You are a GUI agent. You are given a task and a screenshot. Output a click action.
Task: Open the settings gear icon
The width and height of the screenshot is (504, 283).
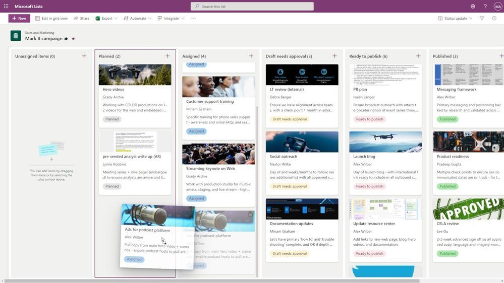[x=473, y=6]
